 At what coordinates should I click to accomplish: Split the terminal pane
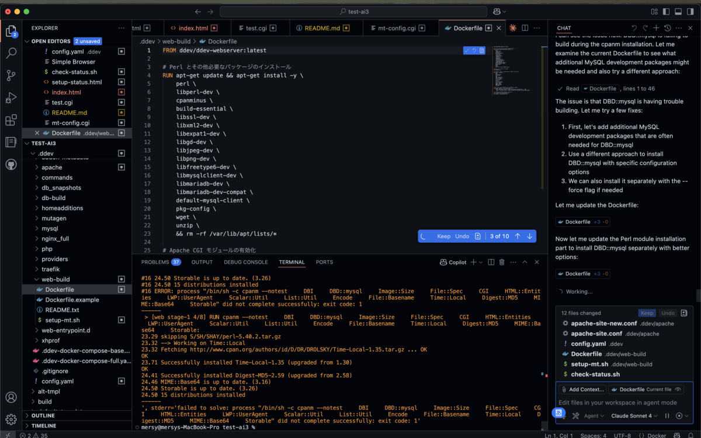[491, 262]
